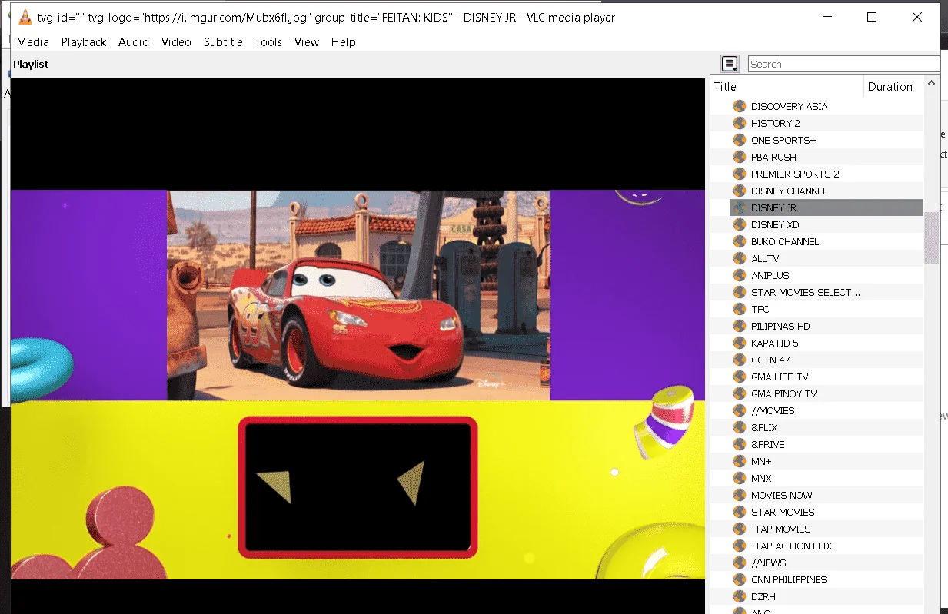Click the playlist scrollbar up arrow
This screenshot has height=614, width=948.
(931, 83)
